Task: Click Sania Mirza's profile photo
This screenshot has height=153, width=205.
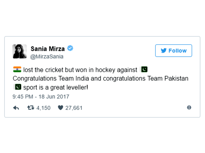Action: click(x=20, y=51)
